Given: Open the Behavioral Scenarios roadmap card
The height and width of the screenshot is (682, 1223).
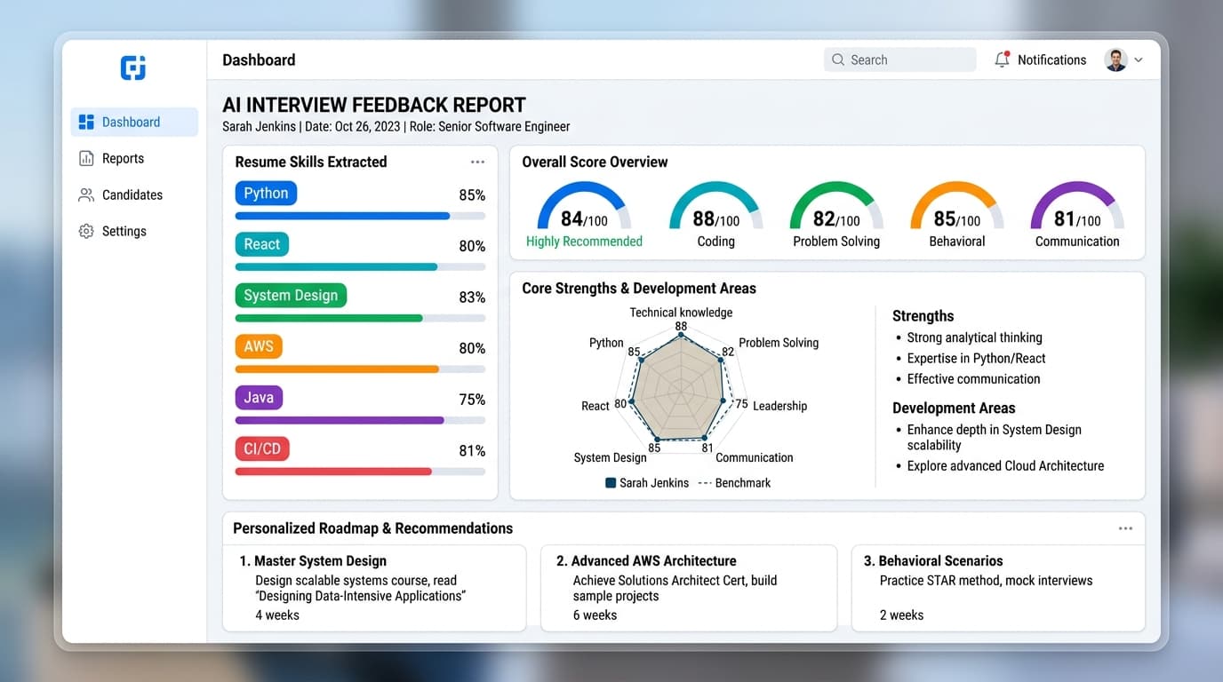Looking at the screenshot, I should [x=998, y=588].
